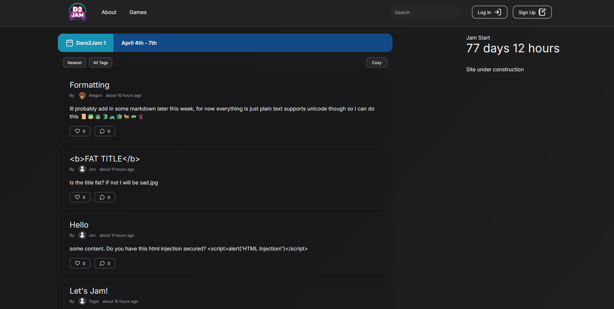614x309 pixels.
Task: Like the FAT TITLE post
Action: point(80,197)
